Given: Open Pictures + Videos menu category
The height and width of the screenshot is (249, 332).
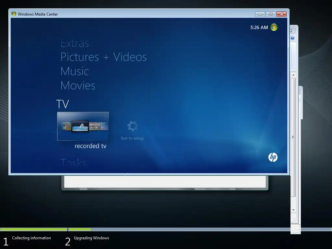Looking at the screenshot, I should tap(103, 57).
